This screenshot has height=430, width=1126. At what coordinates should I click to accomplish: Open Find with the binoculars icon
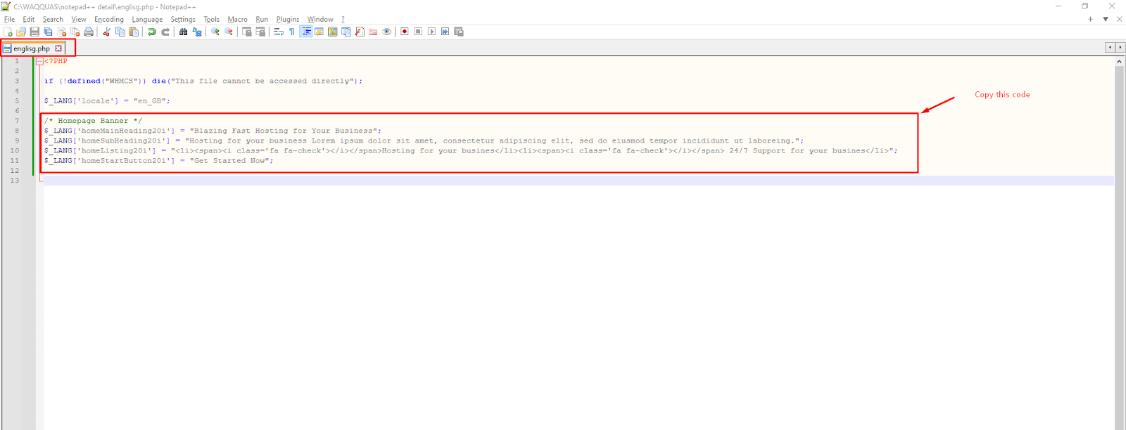pyautogui.click(x=183, y=32)
